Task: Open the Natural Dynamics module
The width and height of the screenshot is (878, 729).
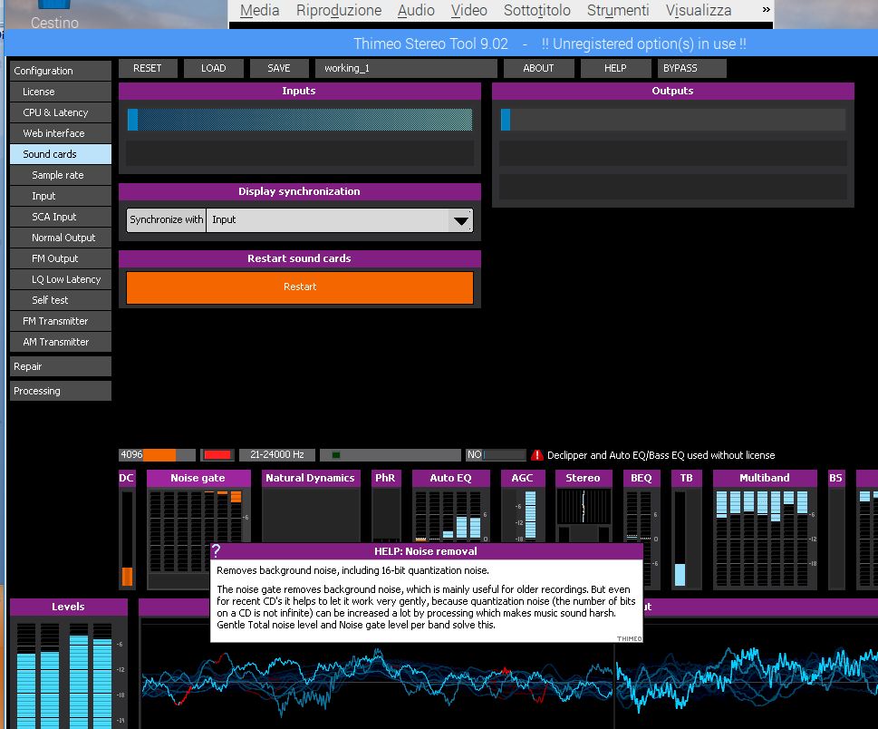Action: (x=310, y=478)
